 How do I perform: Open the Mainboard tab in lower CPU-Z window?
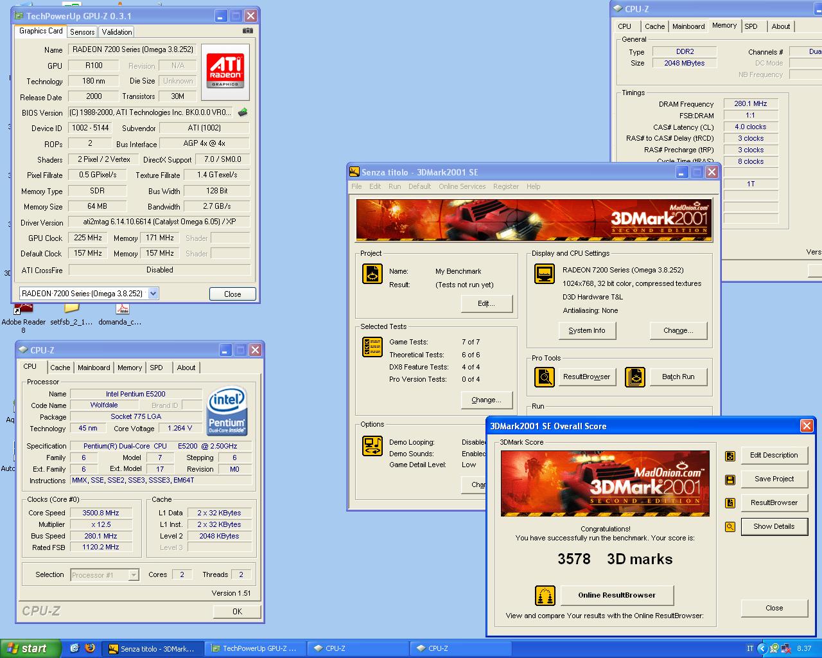coord(94,368)
